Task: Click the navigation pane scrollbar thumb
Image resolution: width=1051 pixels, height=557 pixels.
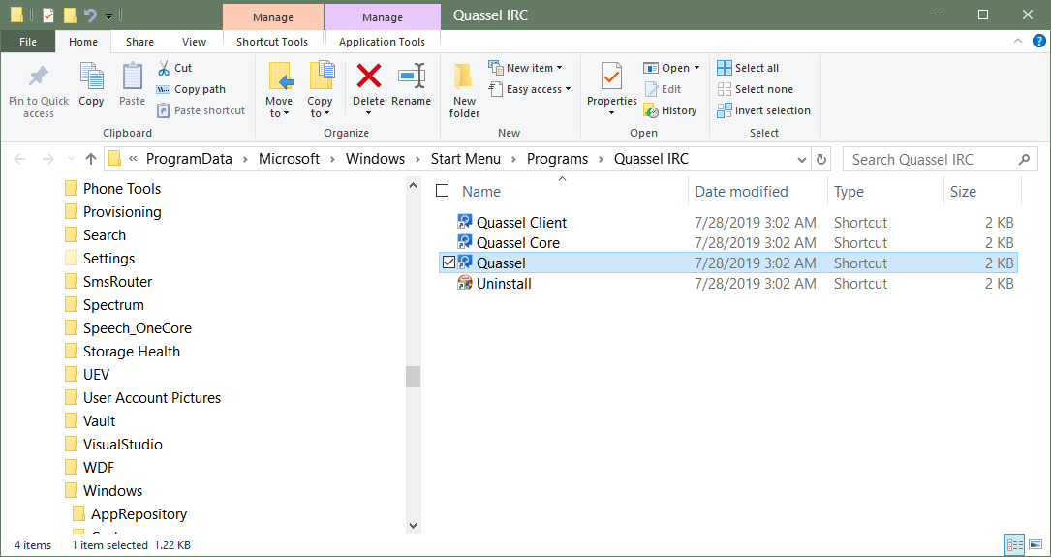Action: (x=413, y=377)
